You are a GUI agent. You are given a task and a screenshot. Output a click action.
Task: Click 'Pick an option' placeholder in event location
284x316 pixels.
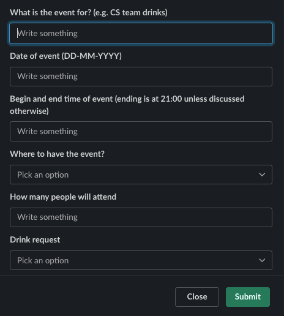(43, 175)
